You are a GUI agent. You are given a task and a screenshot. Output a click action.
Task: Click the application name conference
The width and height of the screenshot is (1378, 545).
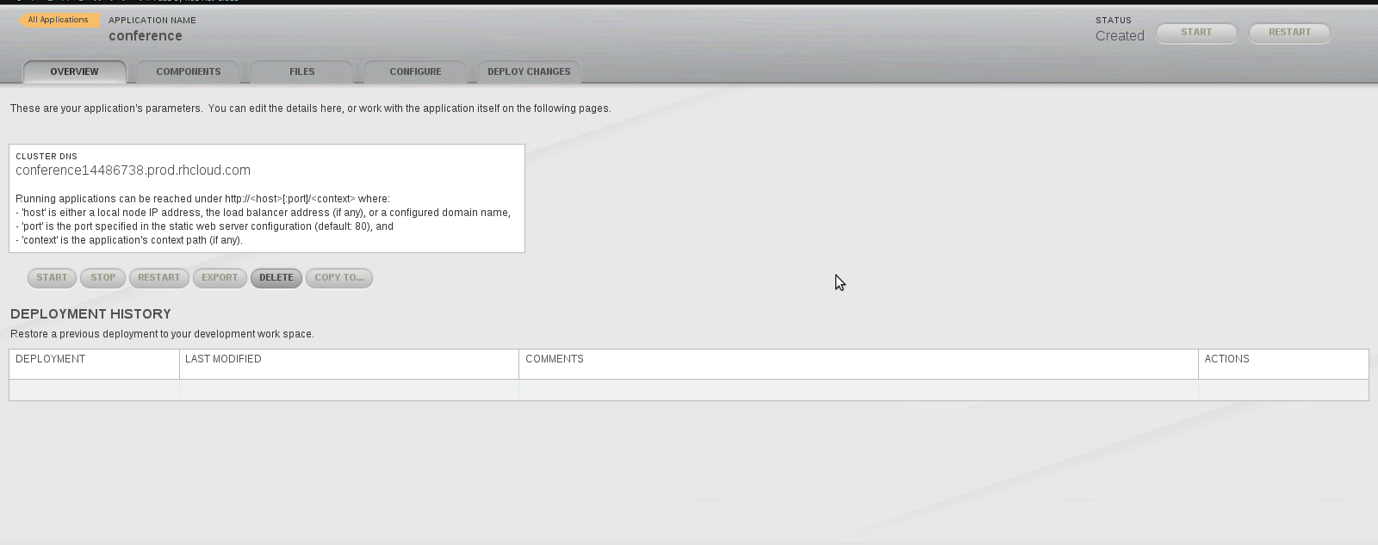[145, 36]
